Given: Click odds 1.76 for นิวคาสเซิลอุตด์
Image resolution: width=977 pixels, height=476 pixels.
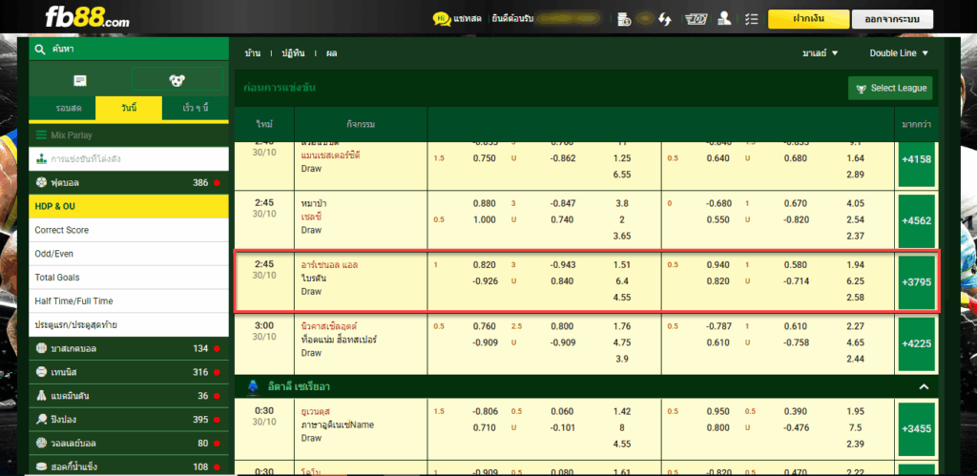Looking at the screenshot, I should tap(622, 326).
